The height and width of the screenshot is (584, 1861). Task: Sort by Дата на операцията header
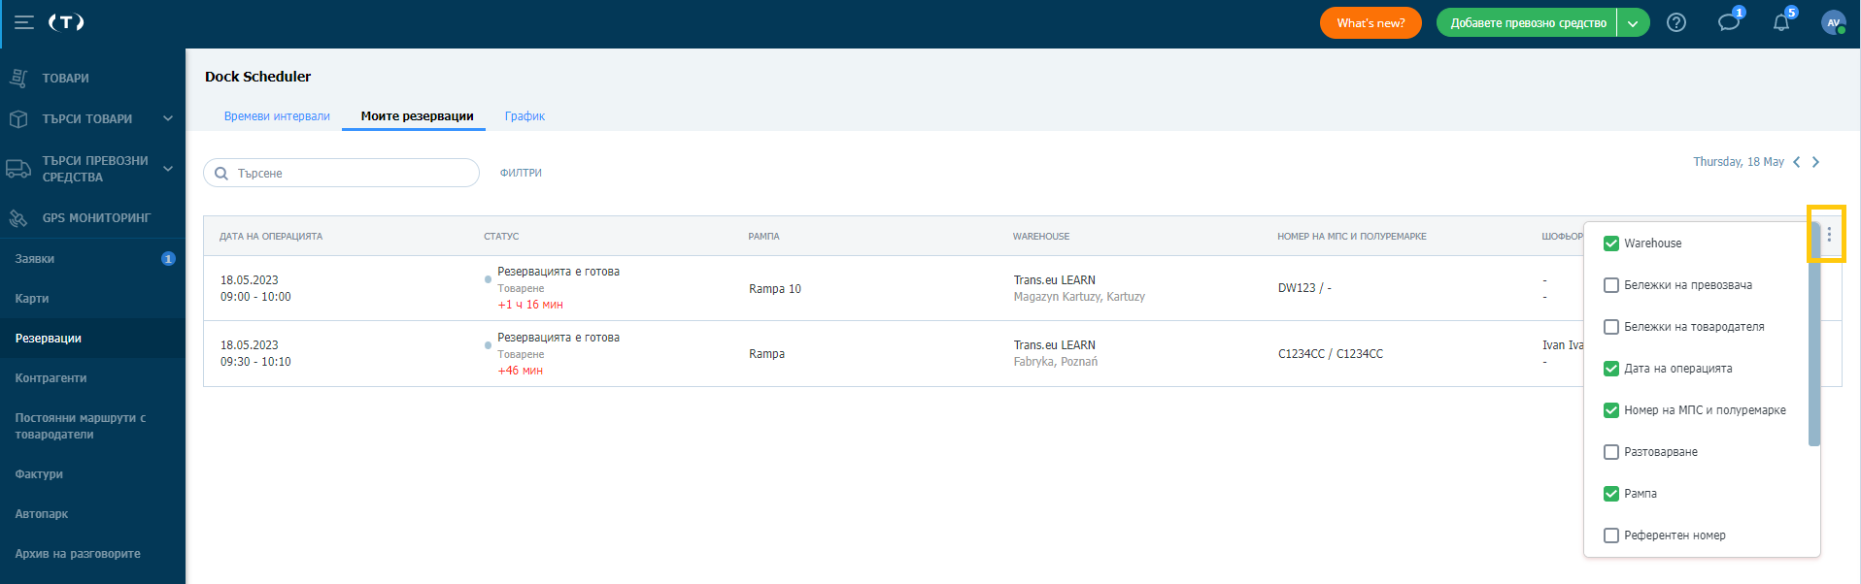271,237
